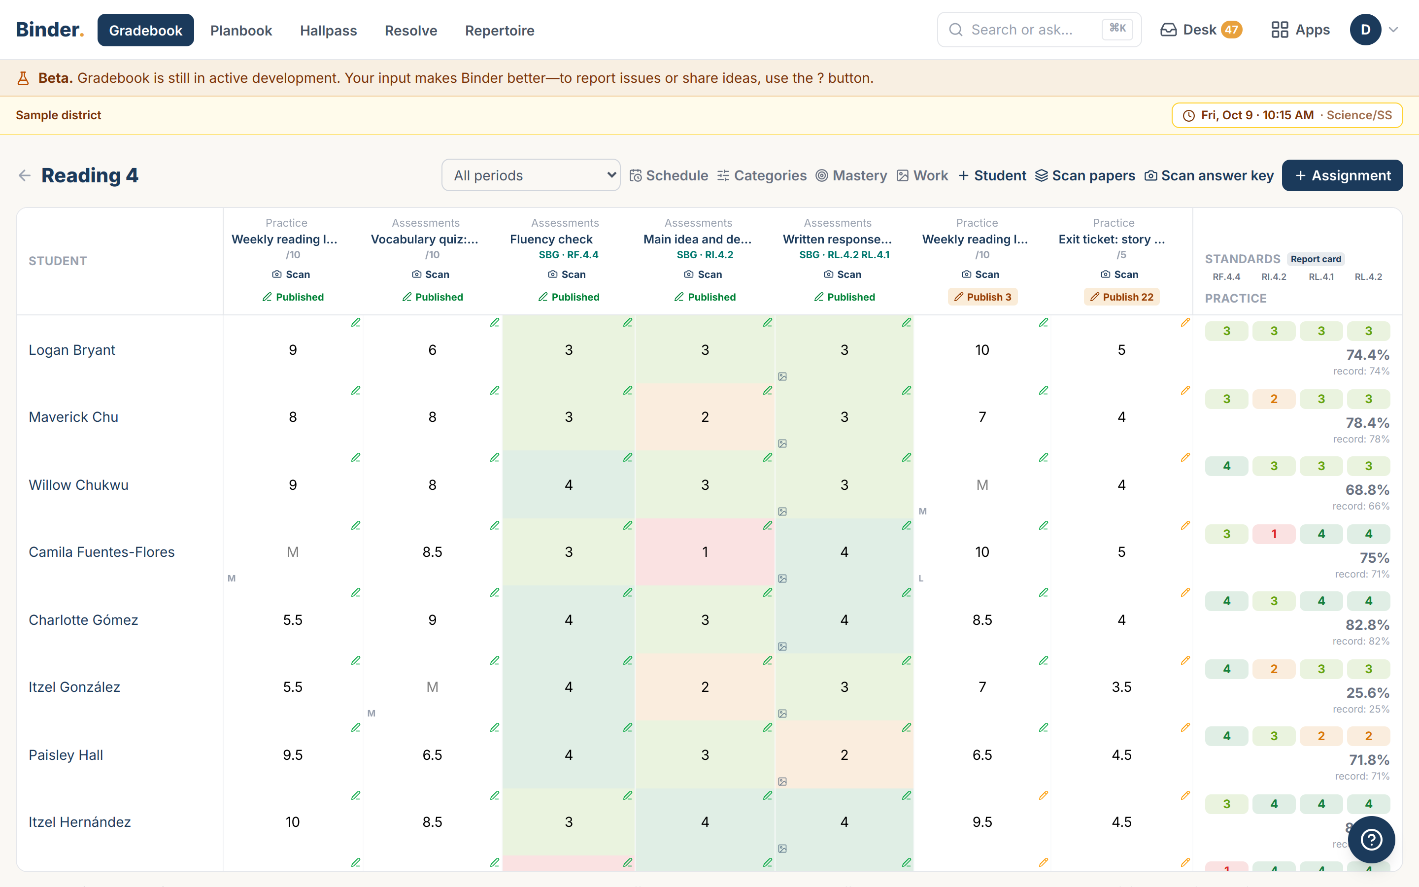Add a new Student

992,175
